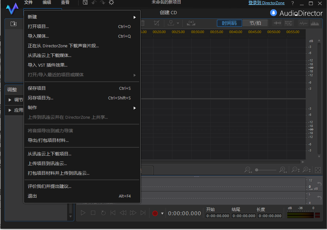This screenshot has height=230, width=327.
Task: Click the 长度 time input field
Action: [270, 216]
